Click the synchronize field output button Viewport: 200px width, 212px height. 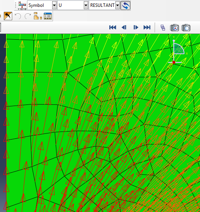point(125,5)
